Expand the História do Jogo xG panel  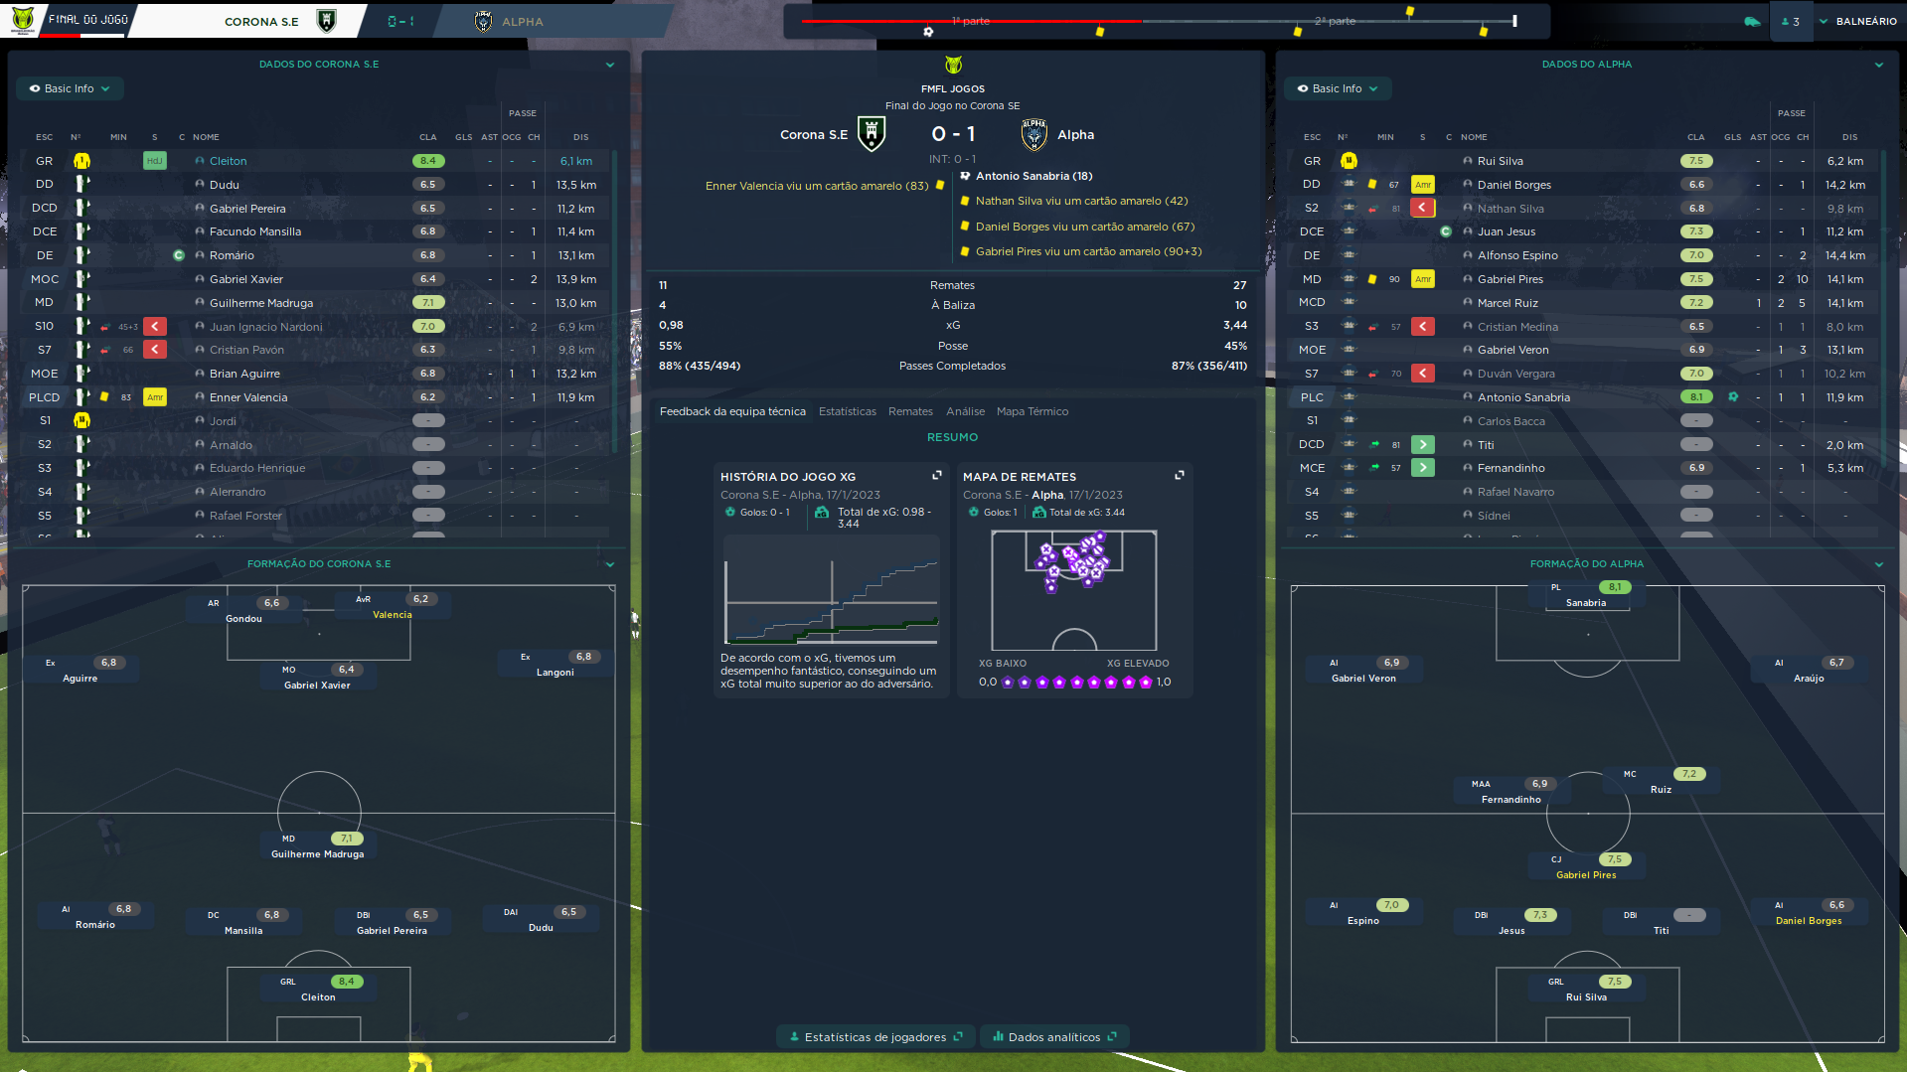point(936,476)
